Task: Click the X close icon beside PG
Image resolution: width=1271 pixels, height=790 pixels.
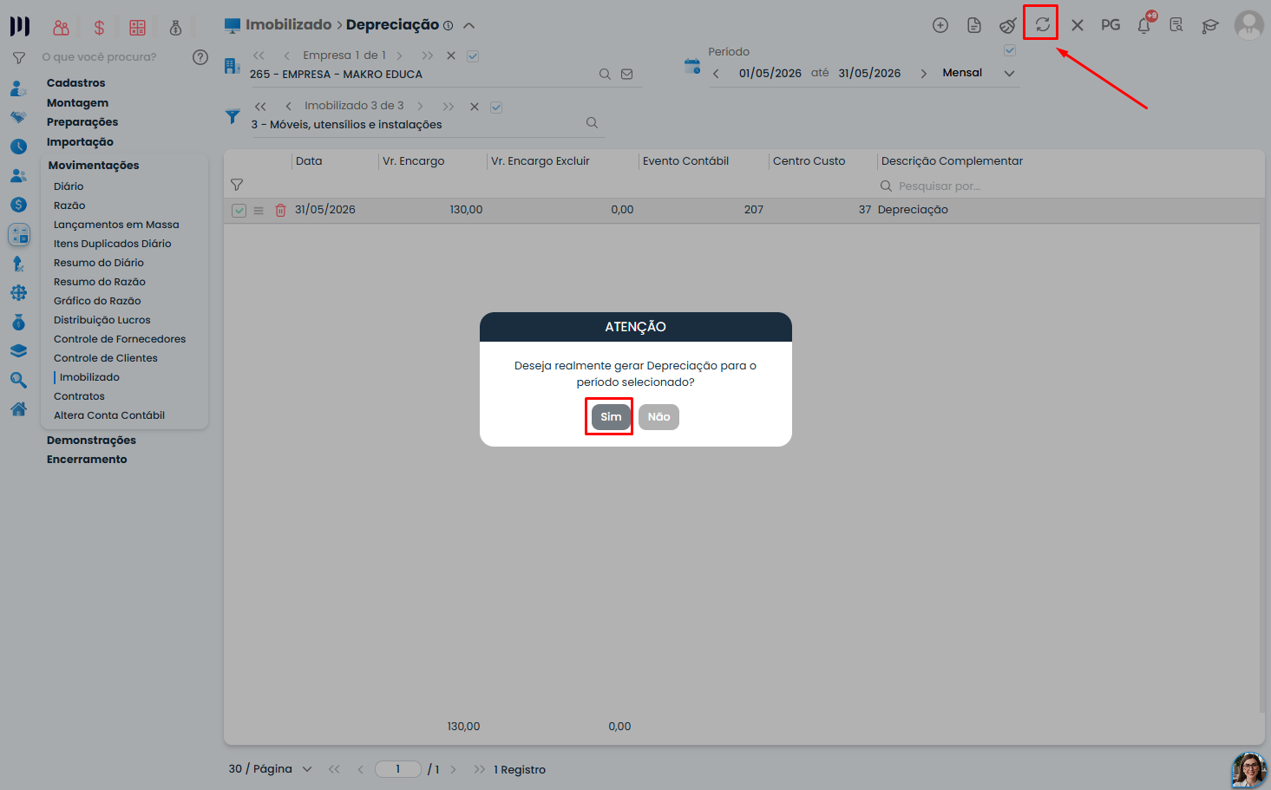Action: (1078, 25)
